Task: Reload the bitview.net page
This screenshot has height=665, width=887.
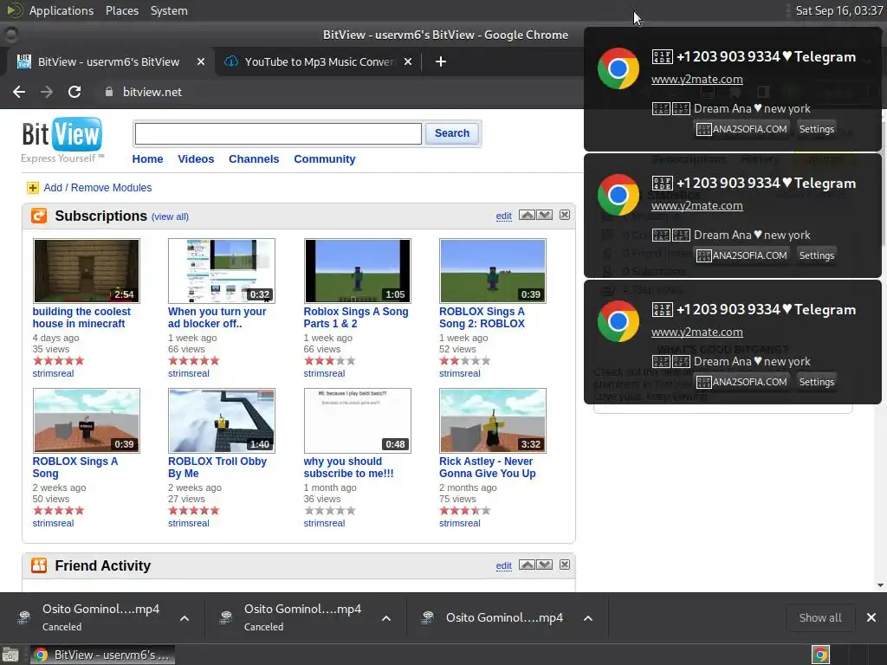Action: (x=74, y=92)
